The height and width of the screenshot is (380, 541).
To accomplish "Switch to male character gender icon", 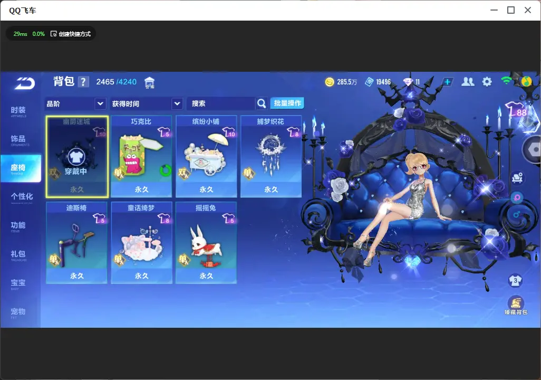I will 517,215.
